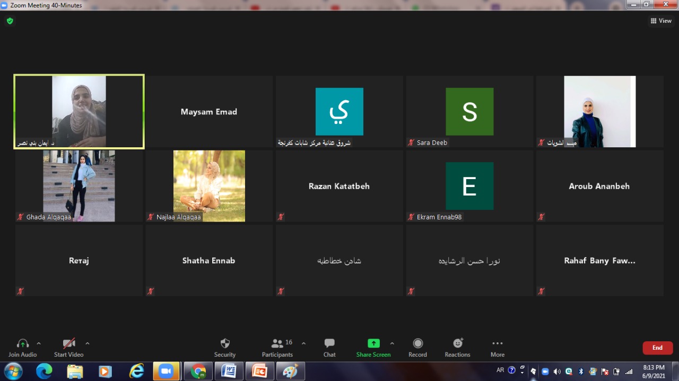Open the Participants panel
Viewport: 679px width, 381px height.
(277, 347)
